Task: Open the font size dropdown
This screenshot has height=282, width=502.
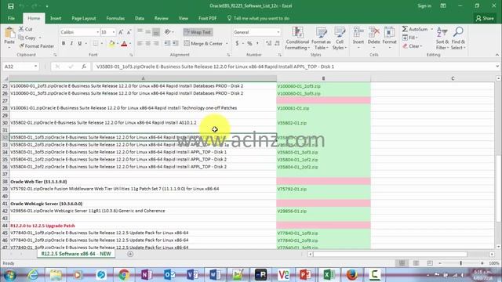Action: pos(113,32)
